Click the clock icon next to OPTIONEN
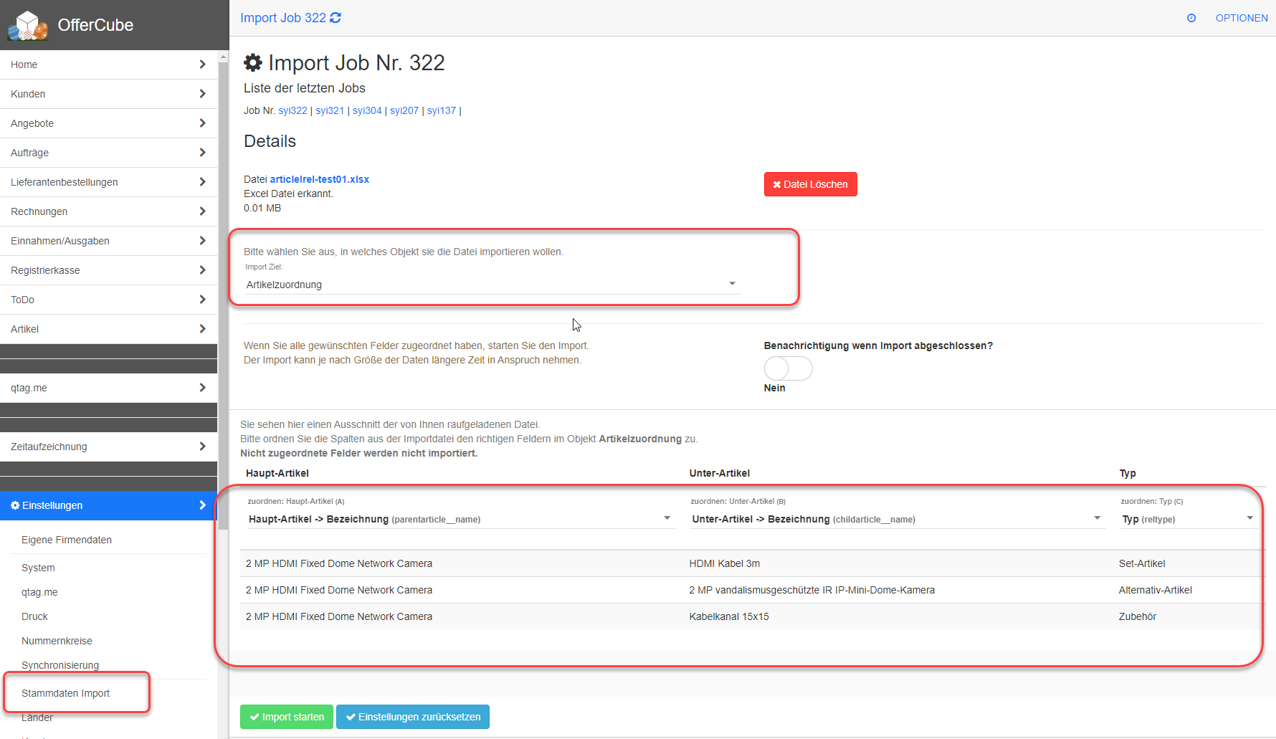 point(1191,18)
